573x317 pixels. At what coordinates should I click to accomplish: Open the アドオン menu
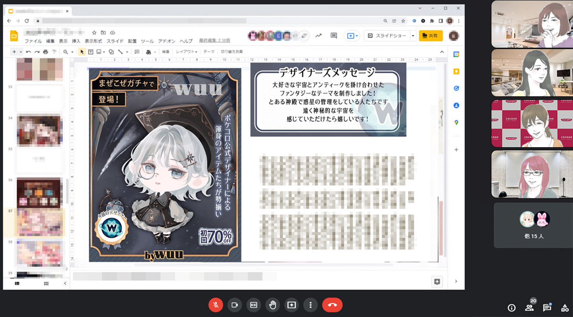(167, 41)
